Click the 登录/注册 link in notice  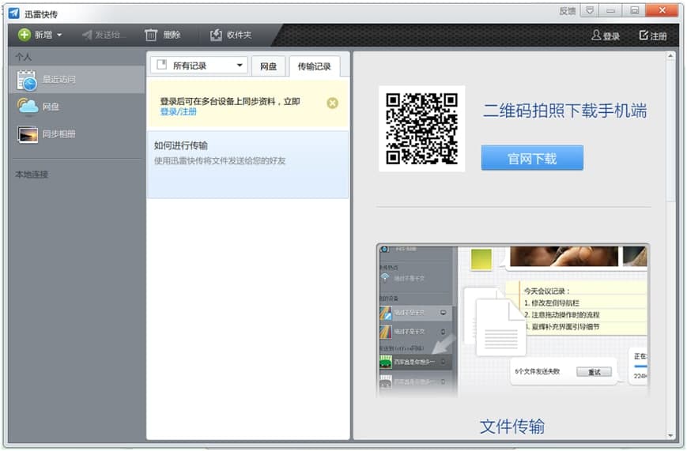coord(178,112)
